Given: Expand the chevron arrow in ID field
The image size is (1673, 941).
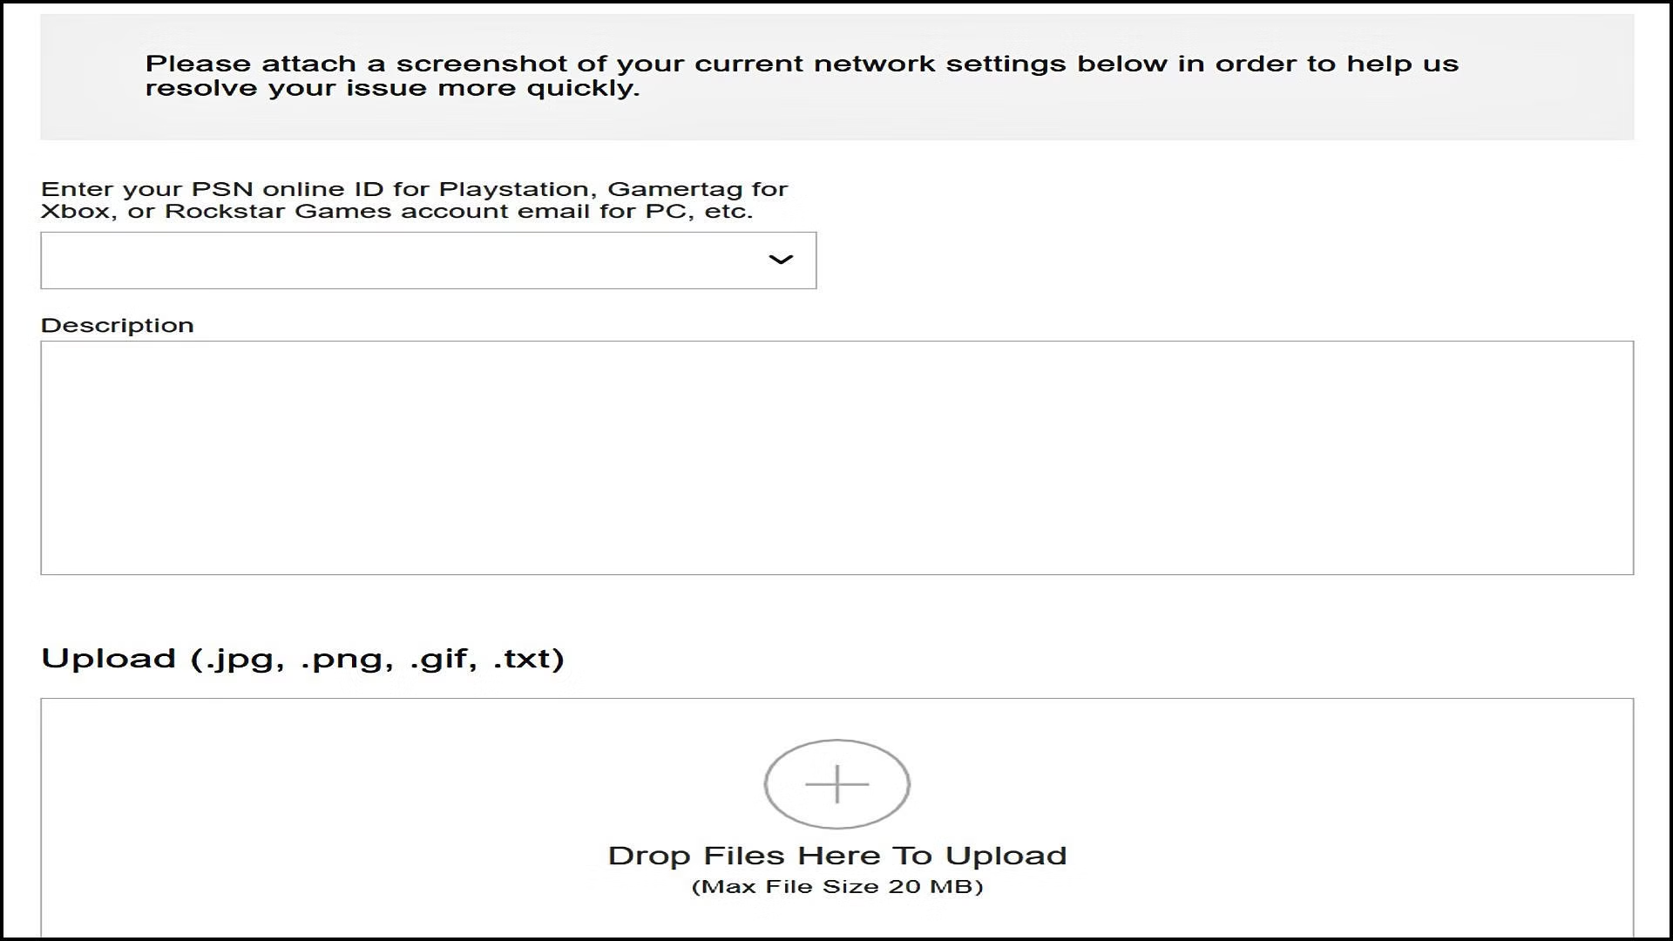Looking at the screenshot, I should (780, 260).
